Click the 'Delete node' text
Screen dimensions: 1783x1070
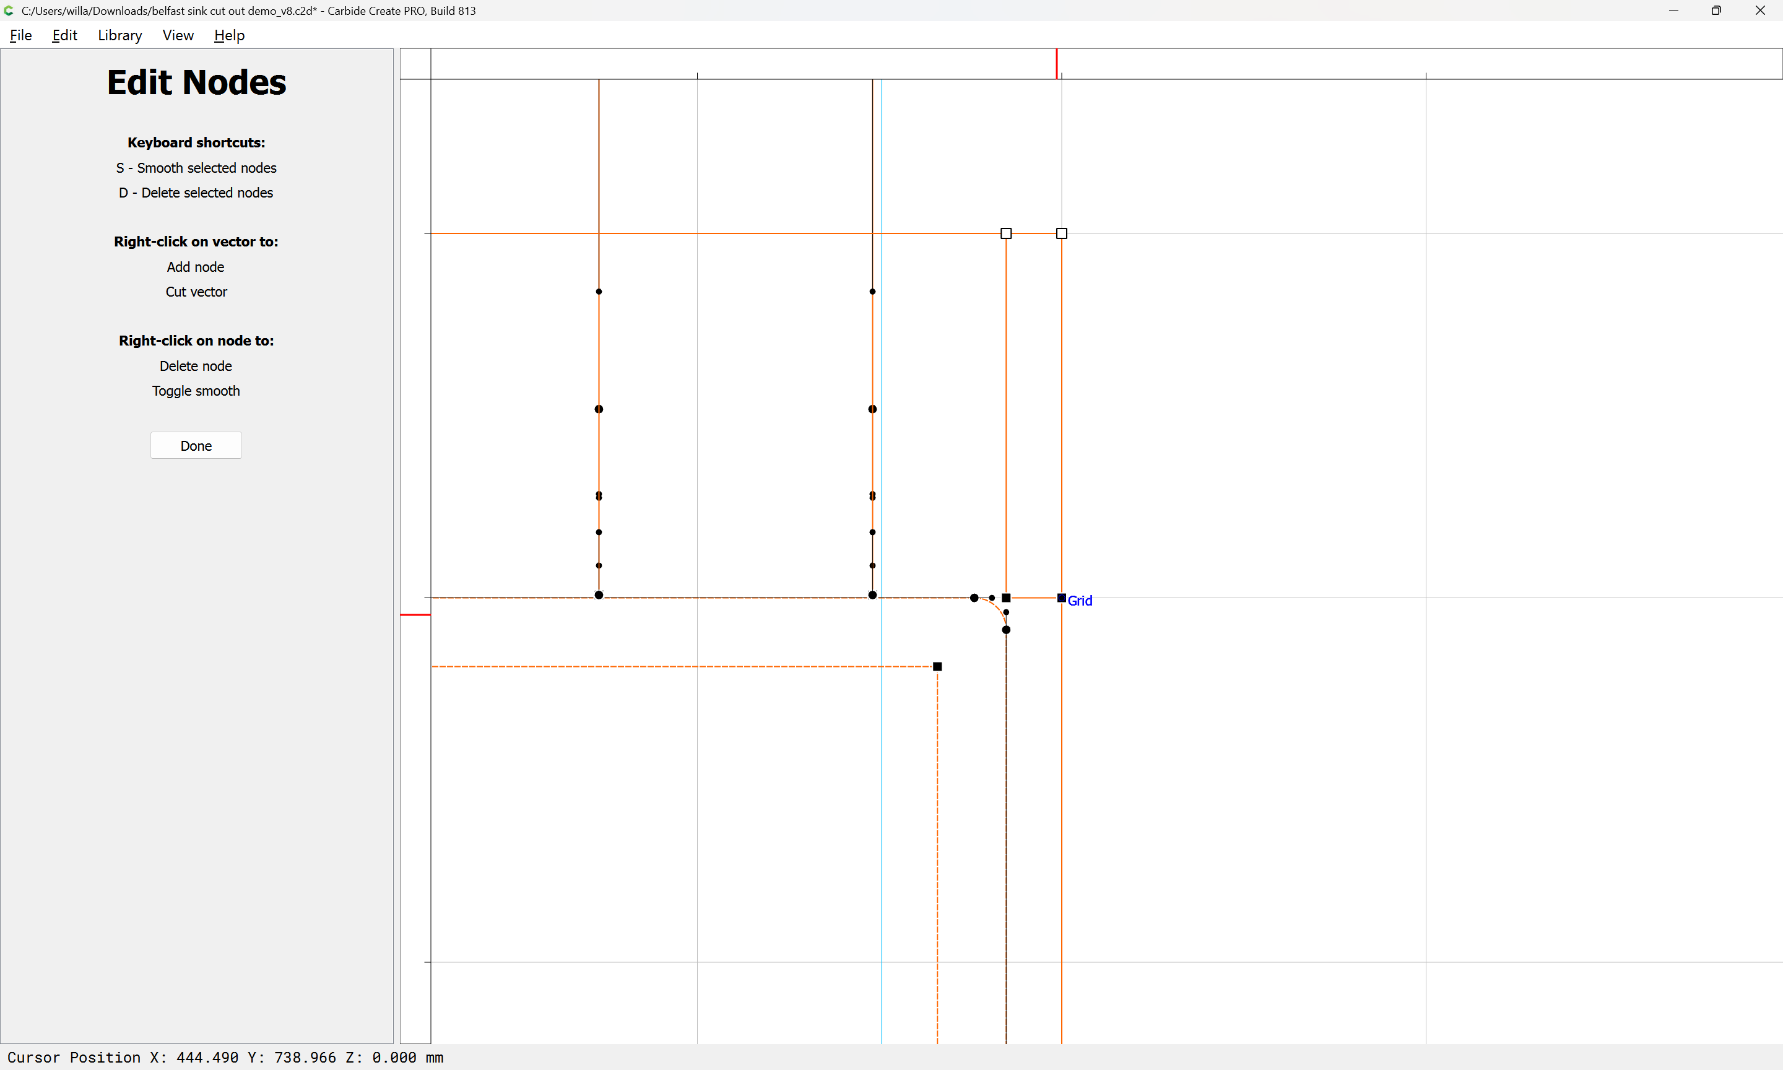pos(196,367)
